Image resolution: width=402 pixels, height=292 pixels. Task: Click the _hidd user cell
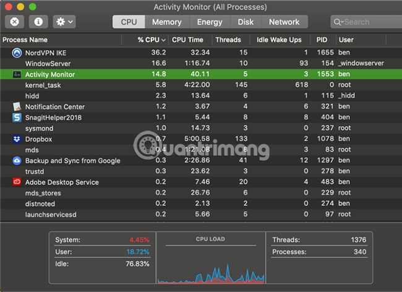[x=346, y=95]
